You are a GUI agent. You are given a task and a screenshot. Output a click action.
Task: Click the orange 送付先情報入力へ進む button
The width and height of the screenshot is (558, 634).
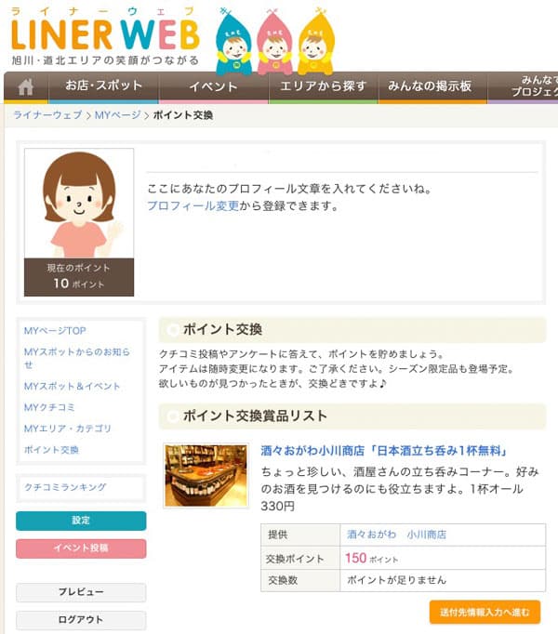click(485, 613)
